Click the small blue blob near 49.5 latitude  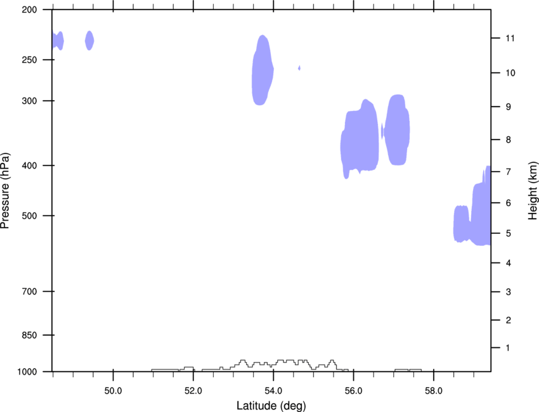[89, 41]
